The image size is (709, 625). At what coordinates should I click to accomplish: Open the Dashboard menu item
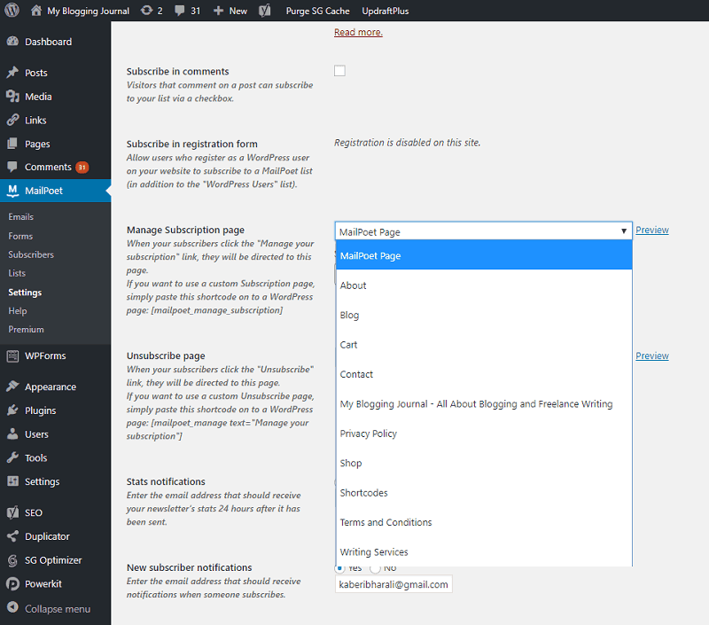coord(55,42)
